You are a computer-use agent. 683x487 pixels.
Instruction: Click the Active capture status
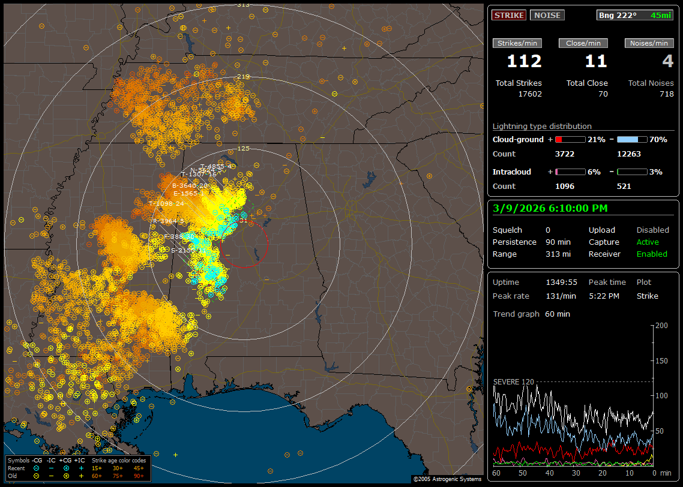point(648,242)
